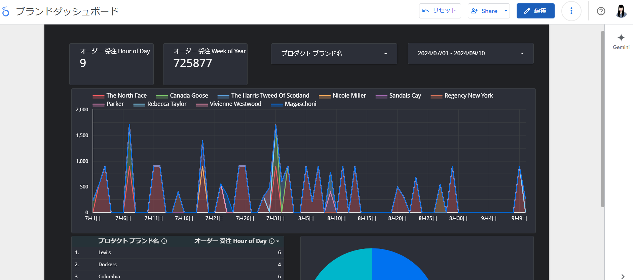
Task: Click the sort arrow on Hour of Day column
Action: pyautogui.click(x=278, y=241)
